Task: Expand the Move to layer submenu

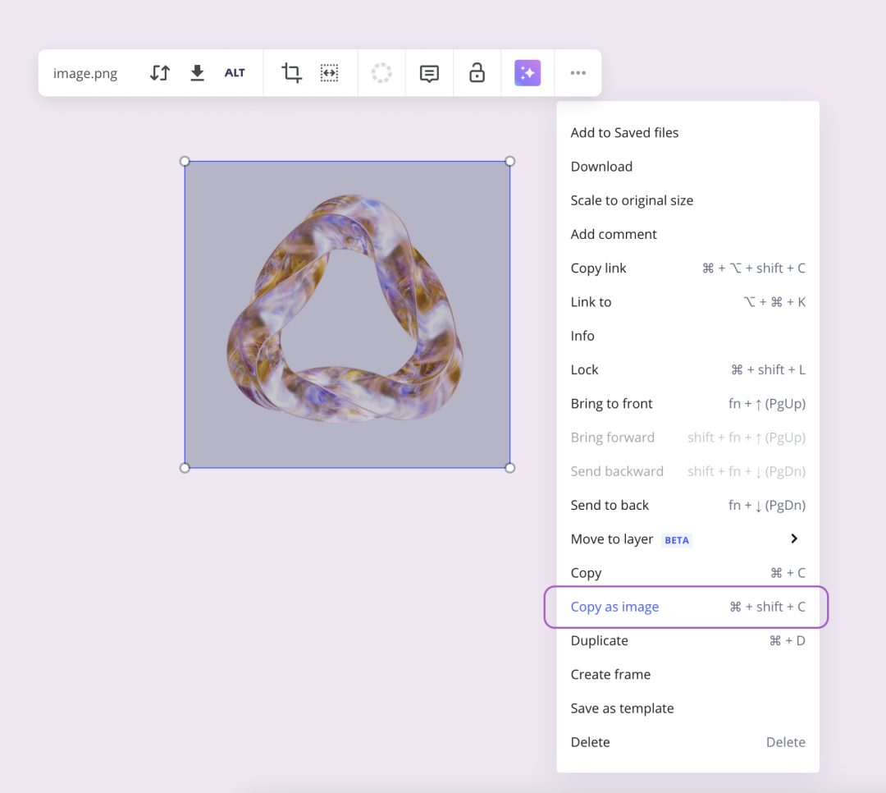Action: (687, 539)
